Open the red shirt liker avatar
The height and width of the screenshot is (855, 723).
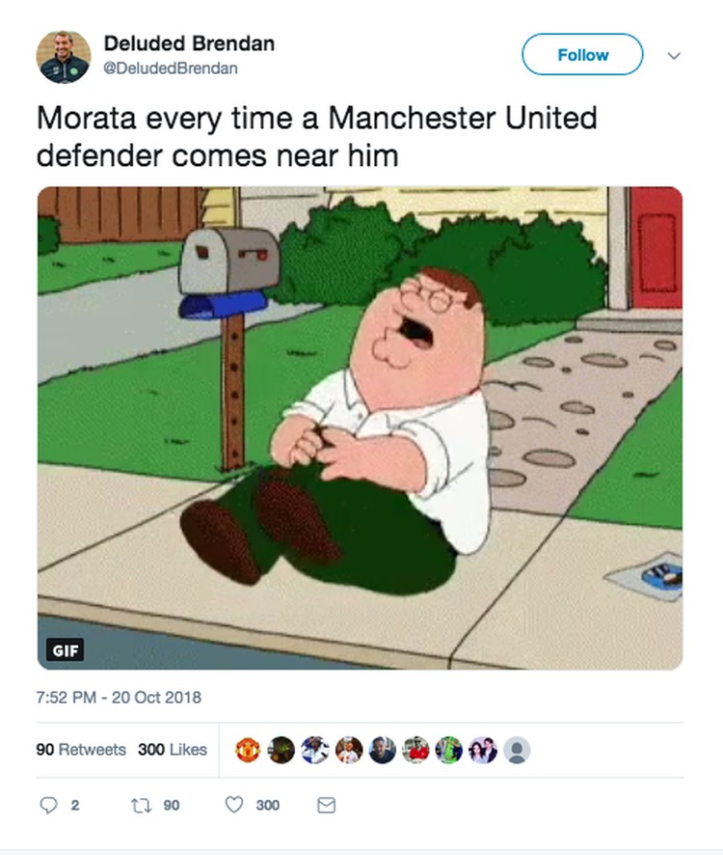415,750
